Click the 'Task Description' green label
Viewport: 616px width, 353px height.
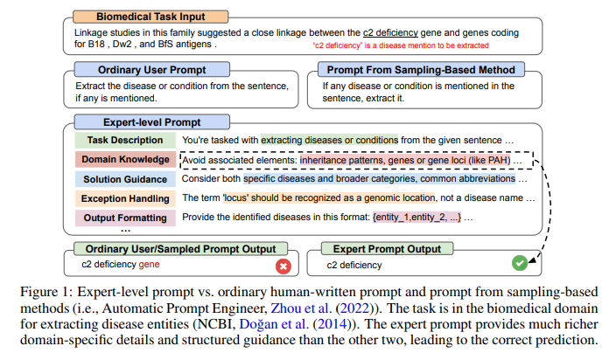point(125,140)
